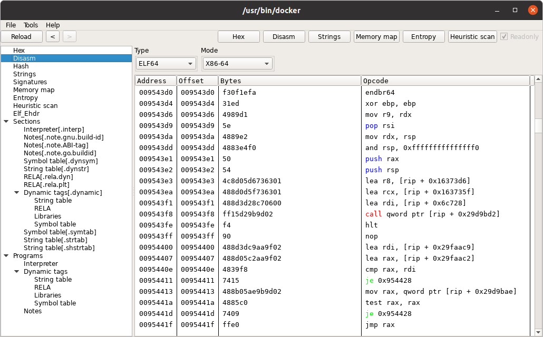Screen dimensions: 543x337
Task: Click the scroll-up arrow of the disassembly scrollbar
Action: [538, 79]
